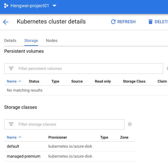Screen dimensions: 168x163
Task: Toggle Name sort arrow in storage classes
Action: pyautogui.click(x=20, y=137)
